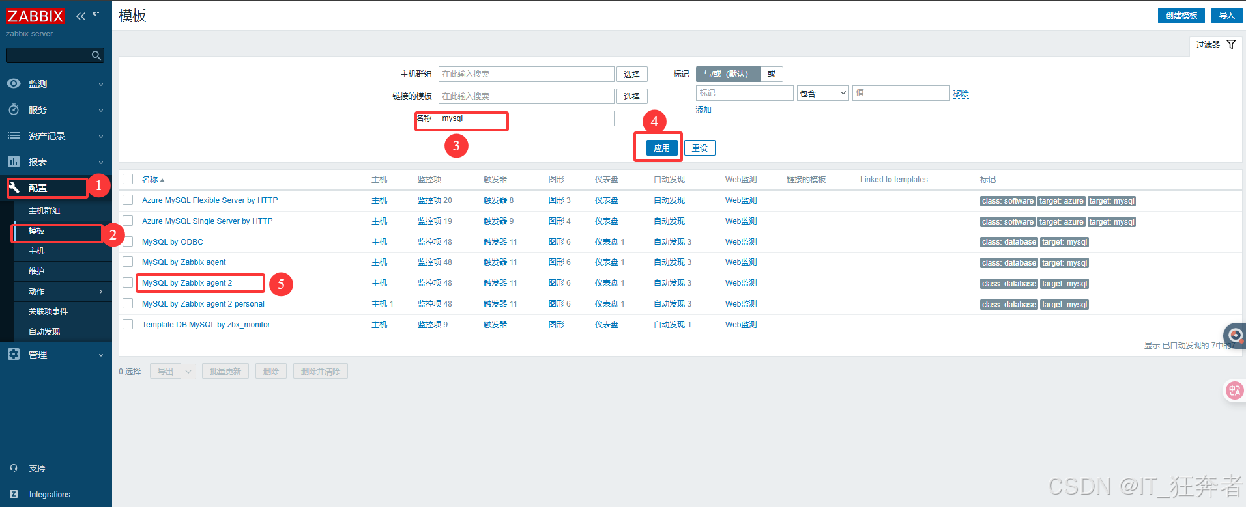Click the 名称 filter field containing mysql
This screenshot has height=507, width=1246.
pos(527,118)
